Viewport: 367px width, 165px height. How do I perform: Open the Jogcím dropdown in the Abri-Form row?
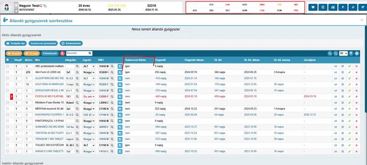(89, 72)
